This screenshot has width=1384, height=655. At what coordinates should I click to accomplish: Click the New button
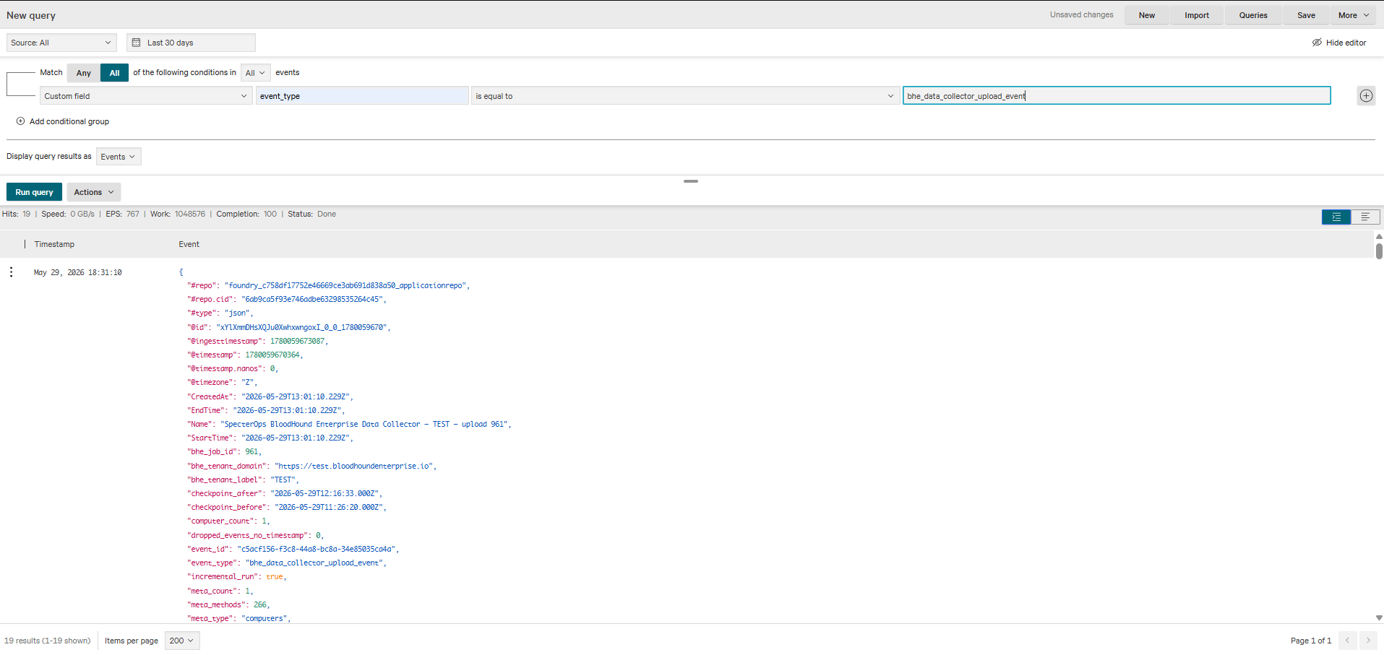(x=1147, y=15)
